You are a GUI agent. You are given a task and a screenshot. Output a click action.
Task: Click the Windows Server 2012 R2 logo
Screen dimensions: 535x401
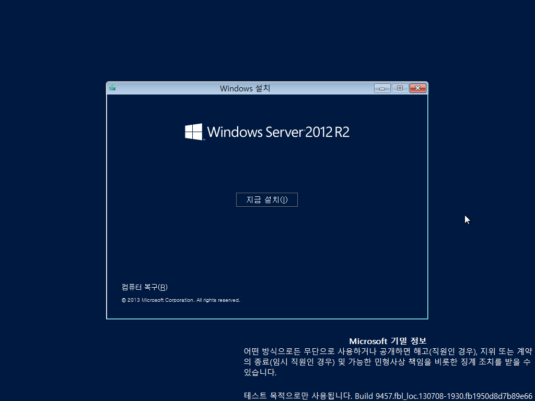tap(267, 132)
